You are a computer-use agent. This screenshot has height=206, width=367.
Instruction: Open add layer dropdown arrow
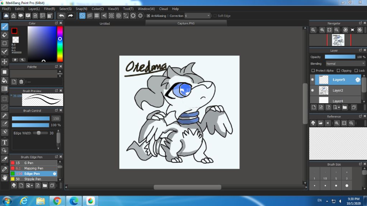click(339, 107)
